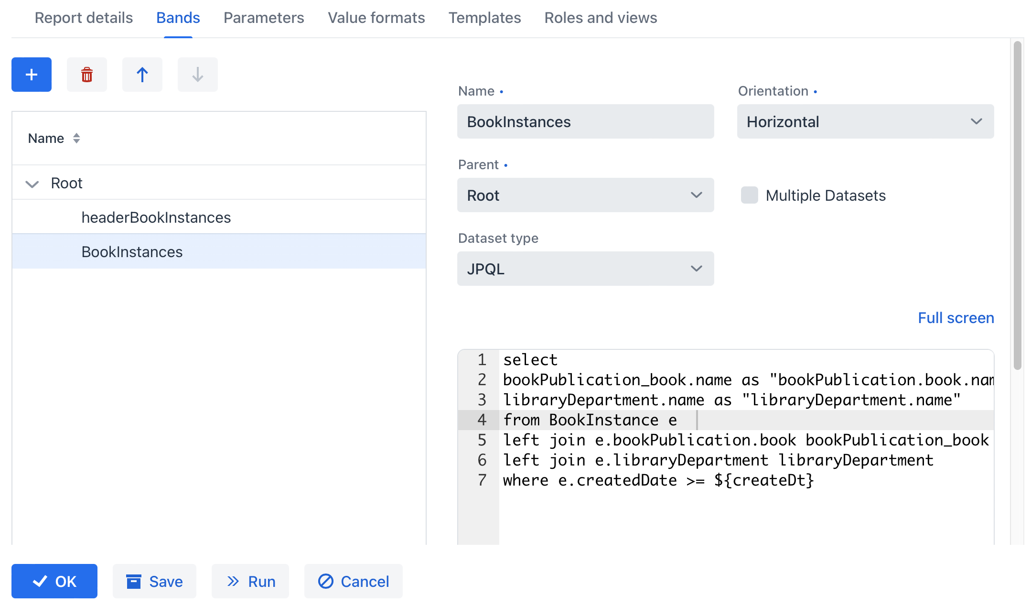Click the Cancel button with the ban icon
Image resolution: width=1031 pixels, height=606 pixels.
354,581
